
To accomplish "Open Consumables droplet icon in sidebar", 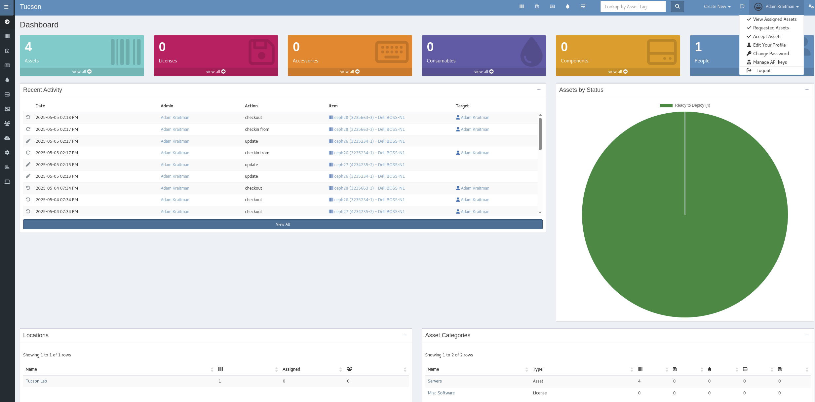I will [7, 80].
